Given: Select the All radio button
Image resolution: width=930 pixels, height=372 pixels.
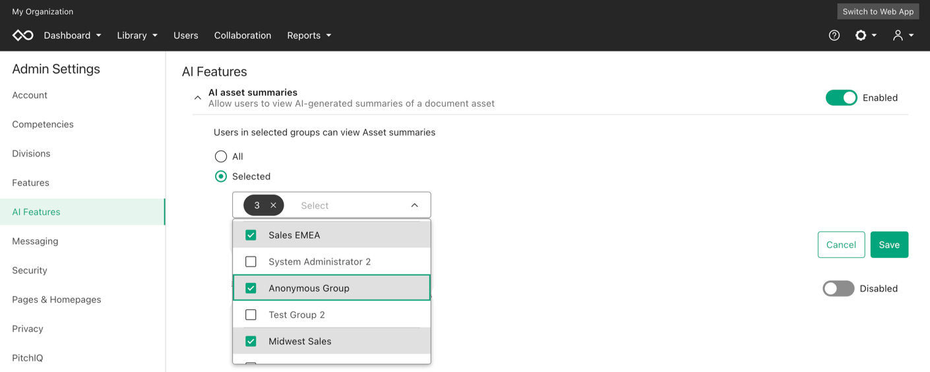Looking at the screenshot, I should coord(221,156).
